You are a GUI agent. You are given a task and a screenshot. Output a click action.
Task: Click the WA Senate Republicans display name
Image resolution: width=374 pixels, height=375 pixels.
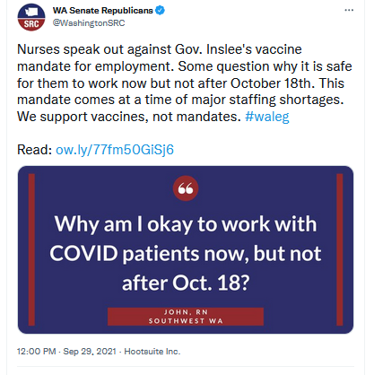coord(103,11)
